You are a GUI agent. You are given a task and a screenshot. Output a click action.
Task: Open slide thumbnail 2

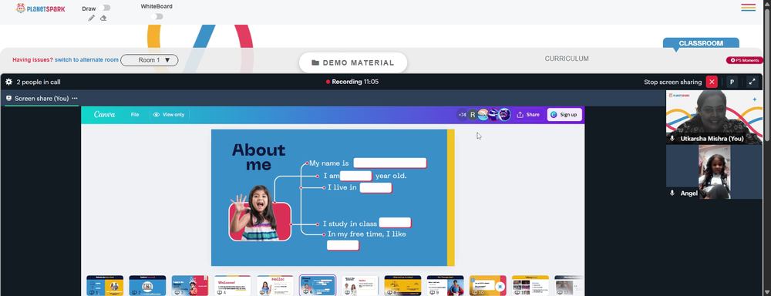147,285
